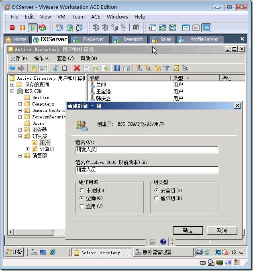Click the green power on play icon
The image size is (253, 271).
[x=33, y=28]
